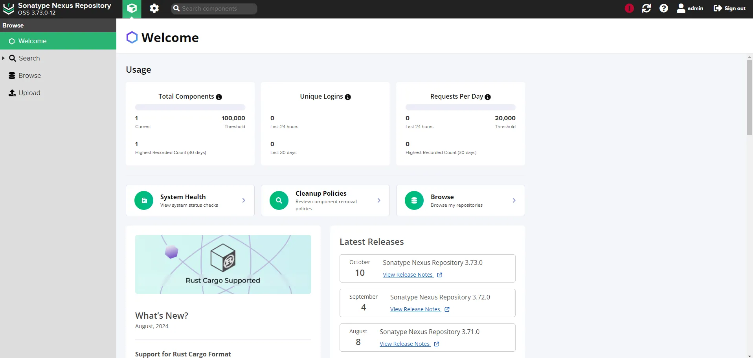The image size is (753, 358).
Task: Click the Total Components progress bar
Action: click(190, 107)
